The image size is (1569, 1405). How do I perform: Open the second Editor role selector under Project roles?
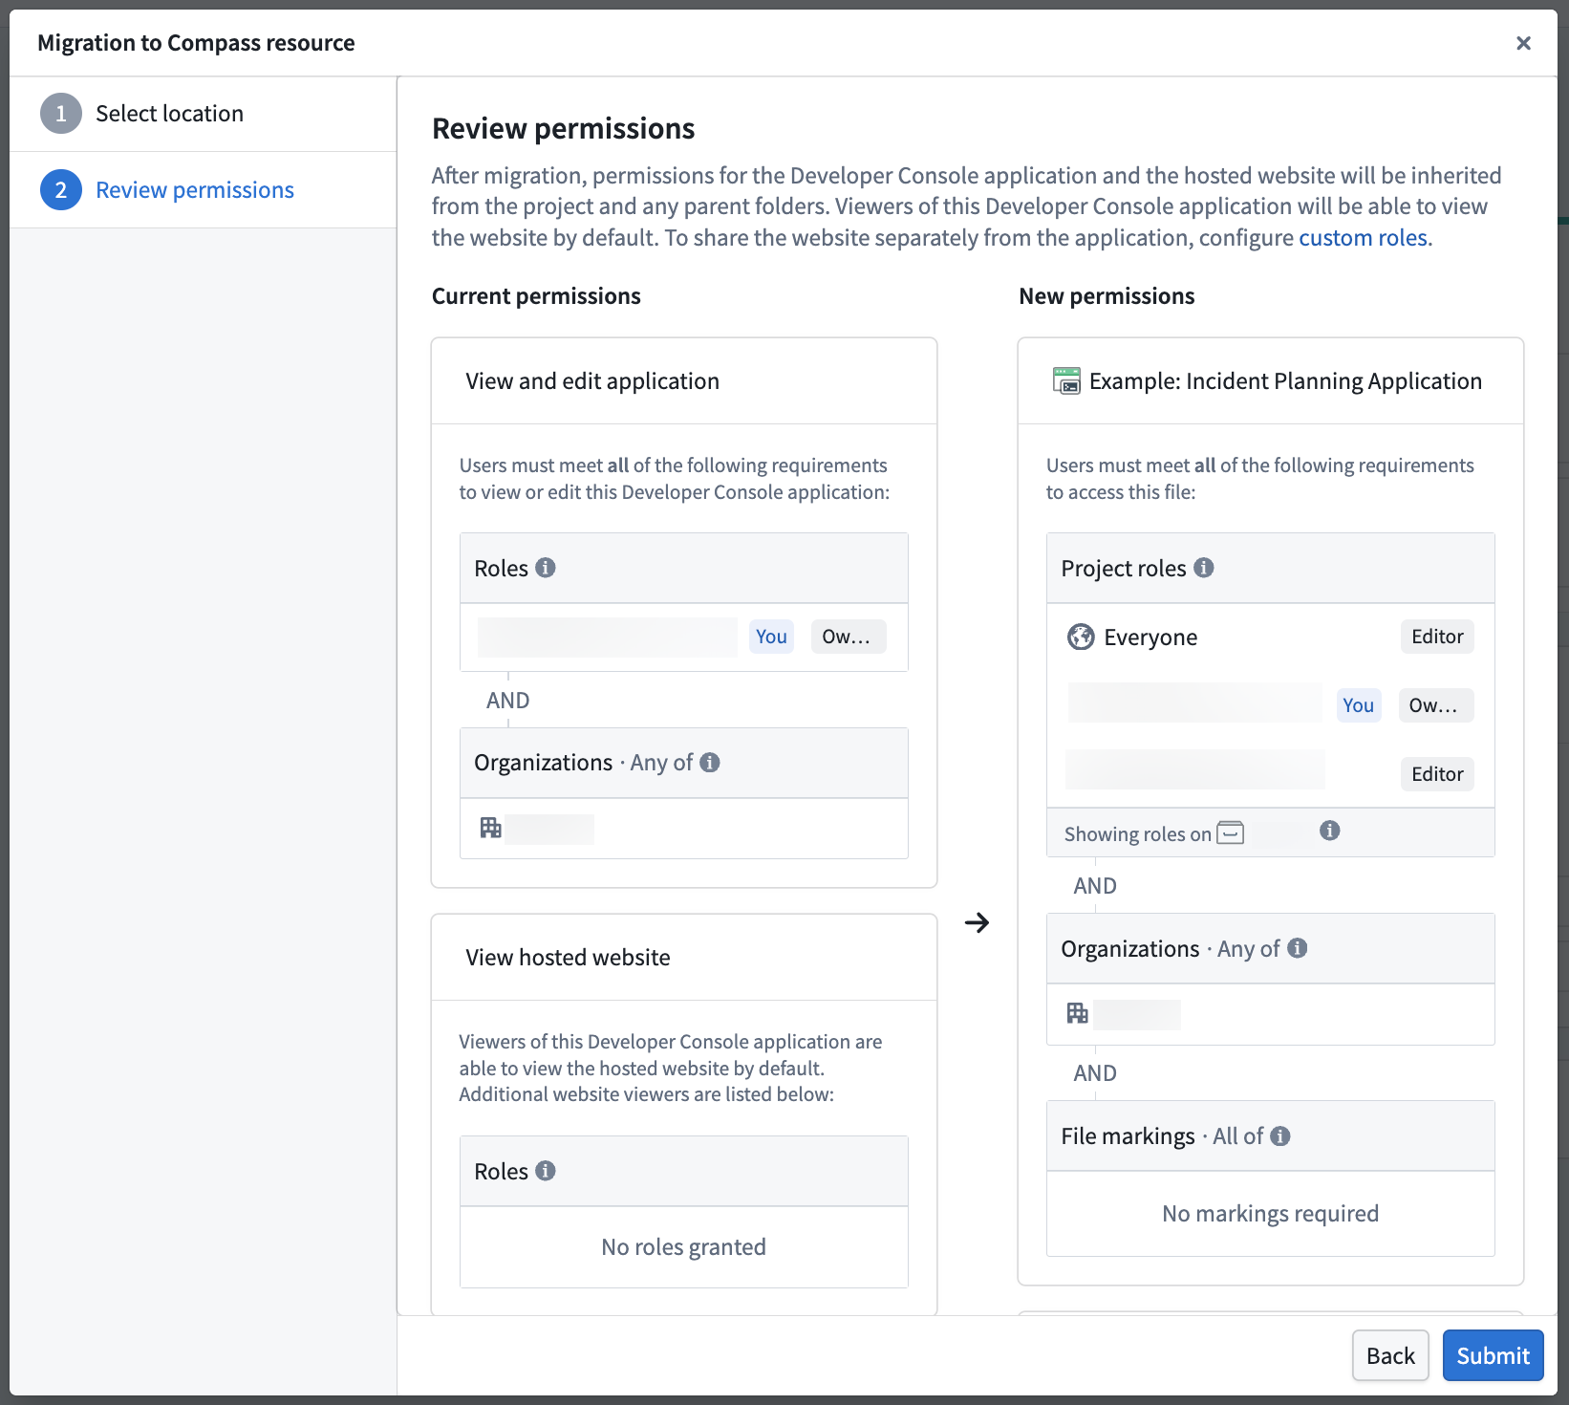(x=1436, y=773)
